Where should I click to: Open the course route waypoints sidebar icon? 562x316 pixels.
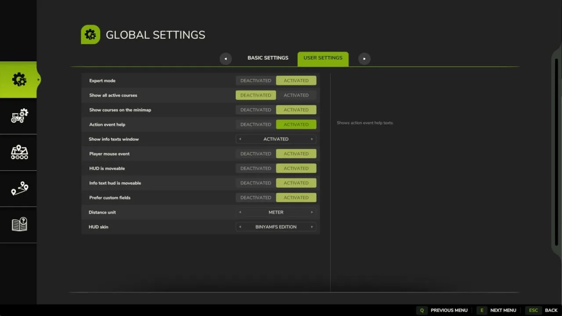(x=19, y=189)
